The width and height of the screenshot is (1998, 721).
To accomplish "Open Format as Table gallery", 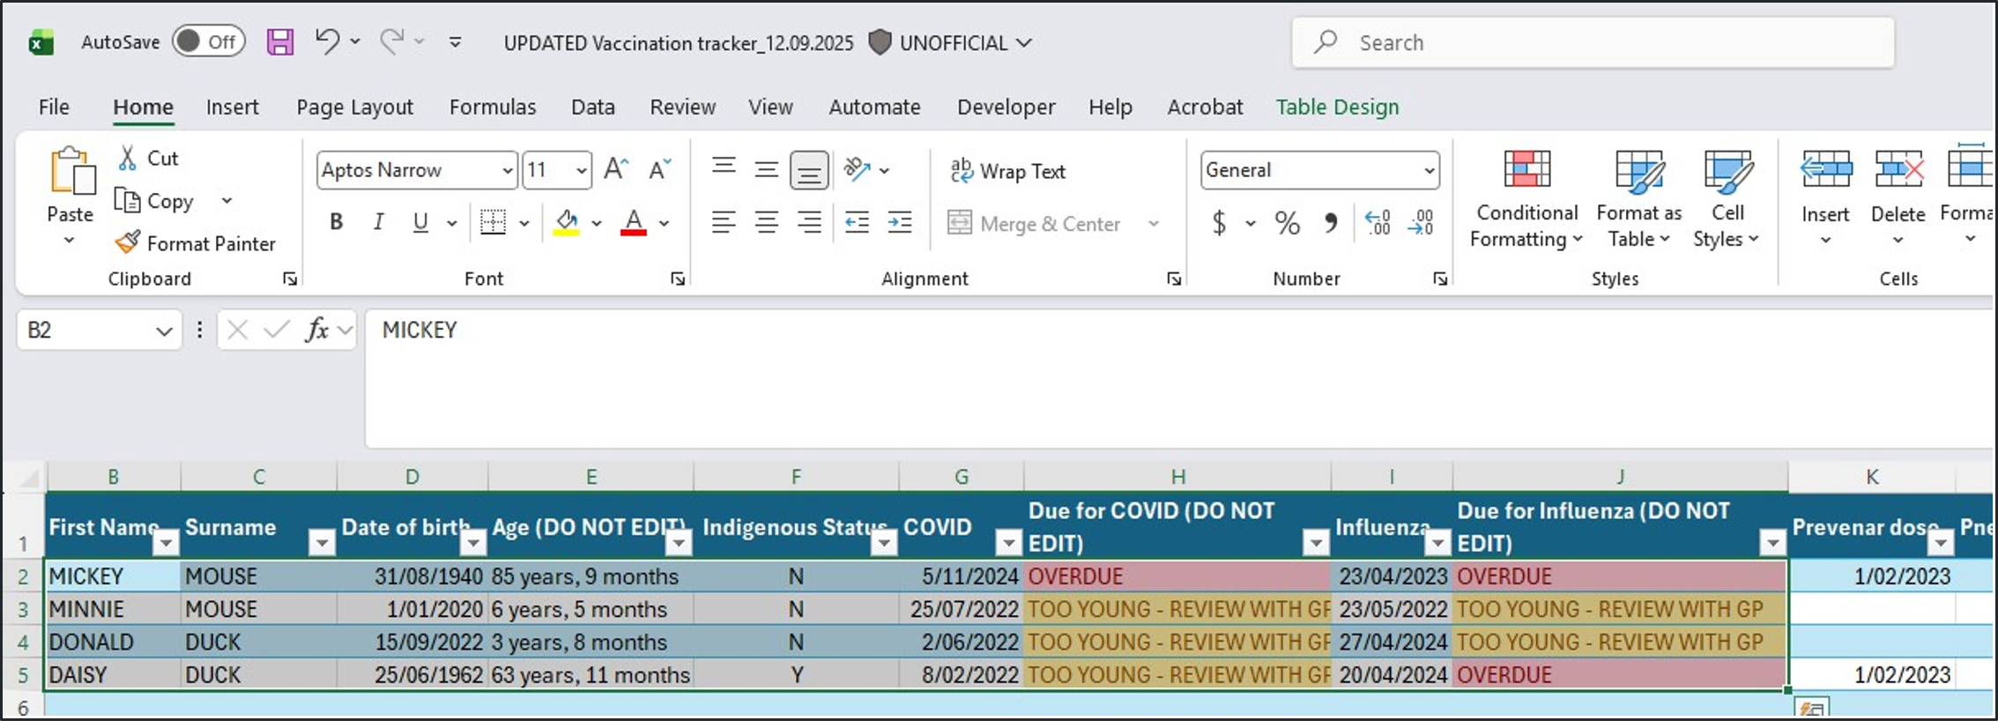I will (x=1639, y=199).
